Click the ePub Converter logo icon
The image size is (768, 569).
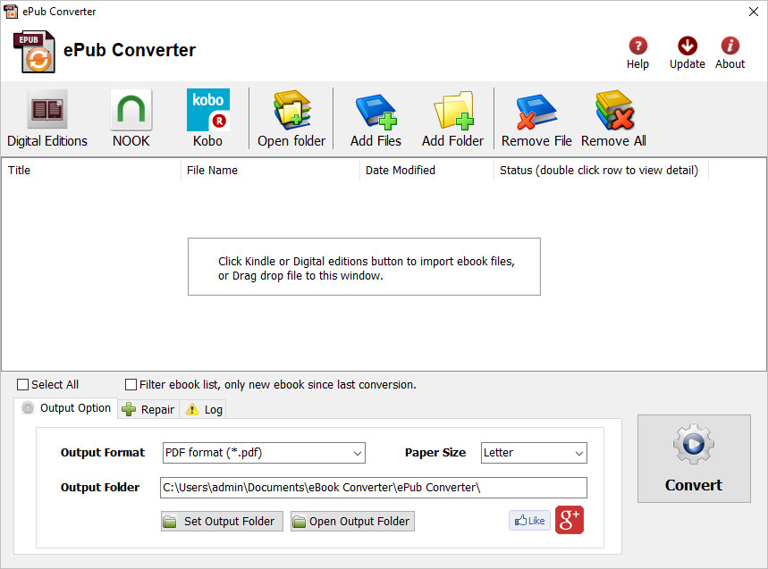pyautogui.click(x=34, y=52)
